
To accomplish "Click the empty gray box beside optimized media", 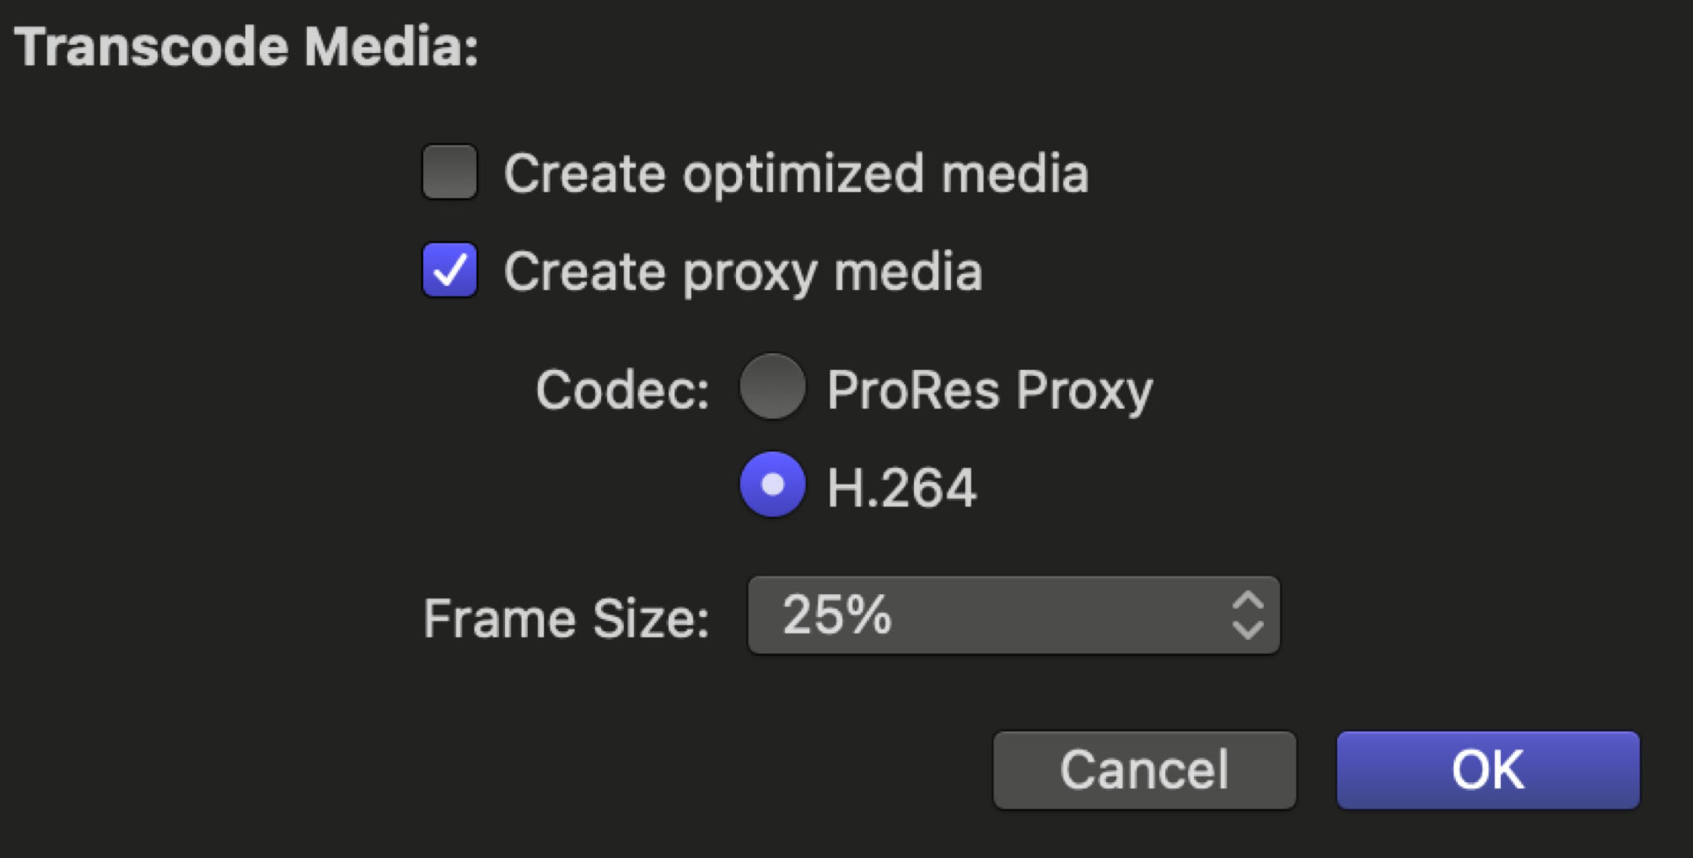I will tap(449, 172).
